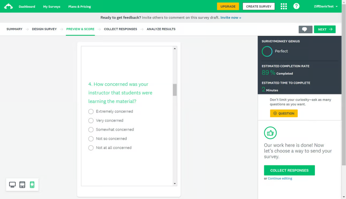346x199 pixels.
Task: Select the mobile phone preview icon
Action: 32,185
